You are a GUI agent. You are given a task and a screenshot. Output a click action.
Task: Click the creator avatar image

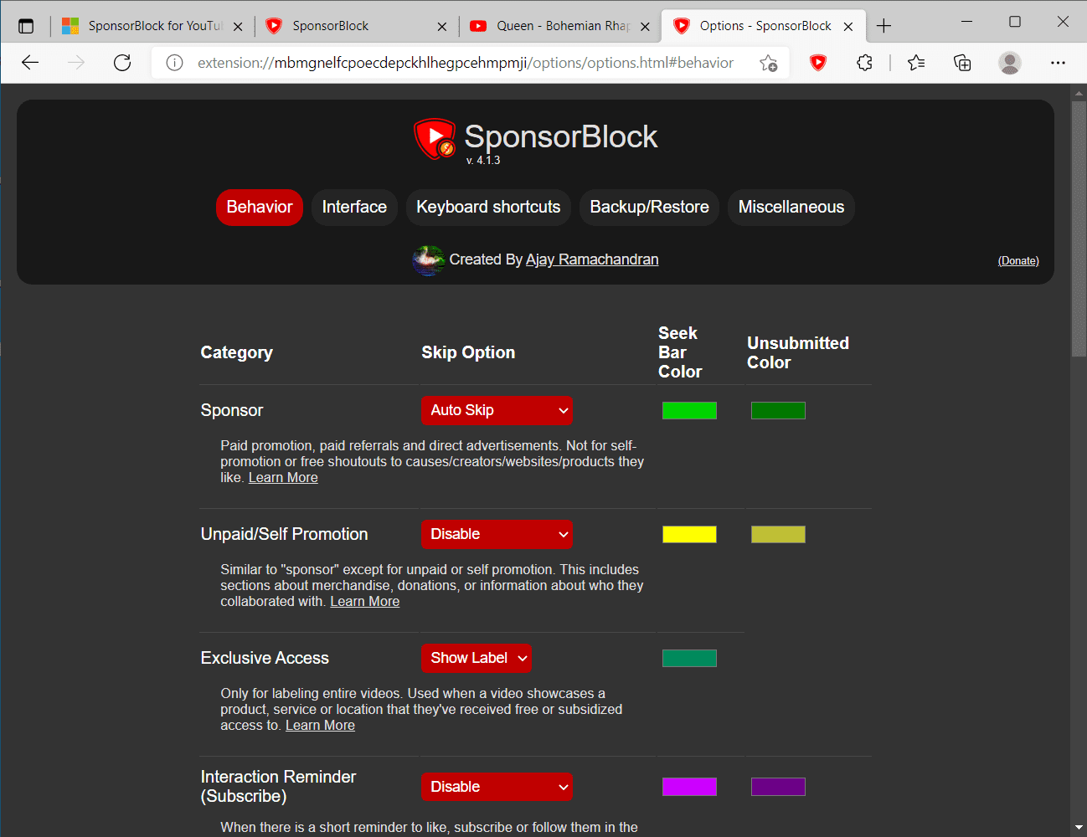pyautogui.click(x=428, y=259)
